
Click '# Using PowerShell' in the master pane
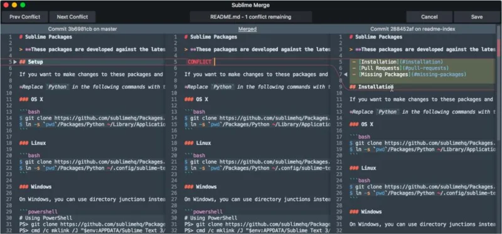pyautogui.click(x=45, y=218)
